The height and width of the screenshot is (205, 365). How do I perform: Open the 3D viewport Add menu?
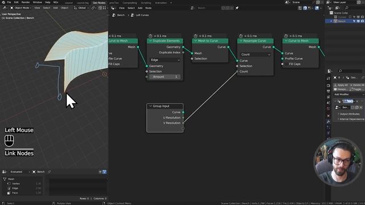pos(55,8)
